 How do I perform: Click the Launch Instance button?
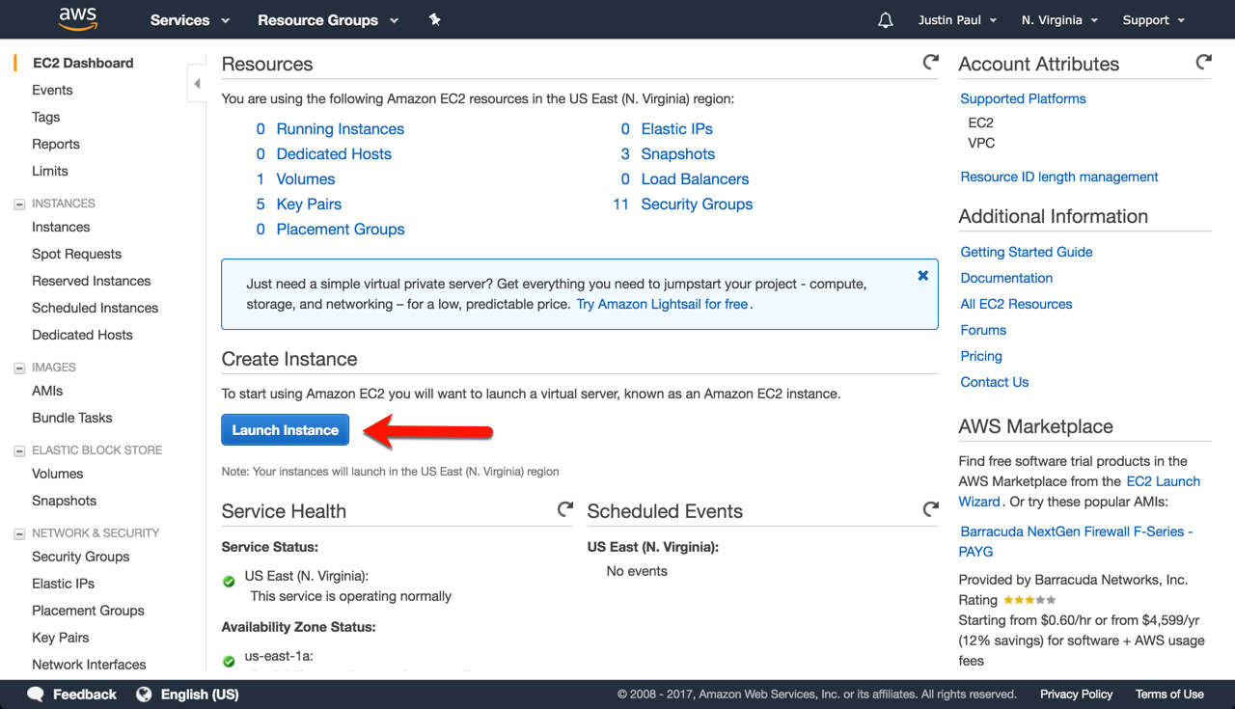(x=286, y=430)
